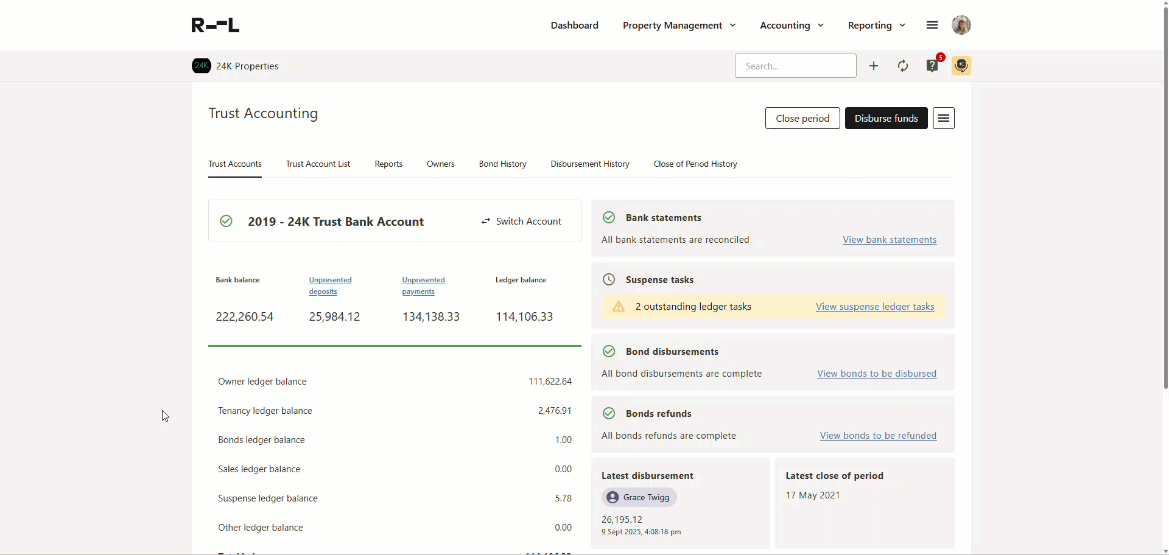Click the refresh sync icon
Viewport: 1169px width, 555px height.
(903, 66)
